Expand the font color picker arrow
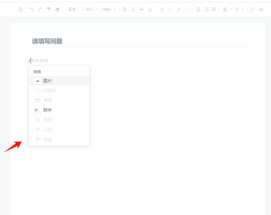 click(170, 9)
